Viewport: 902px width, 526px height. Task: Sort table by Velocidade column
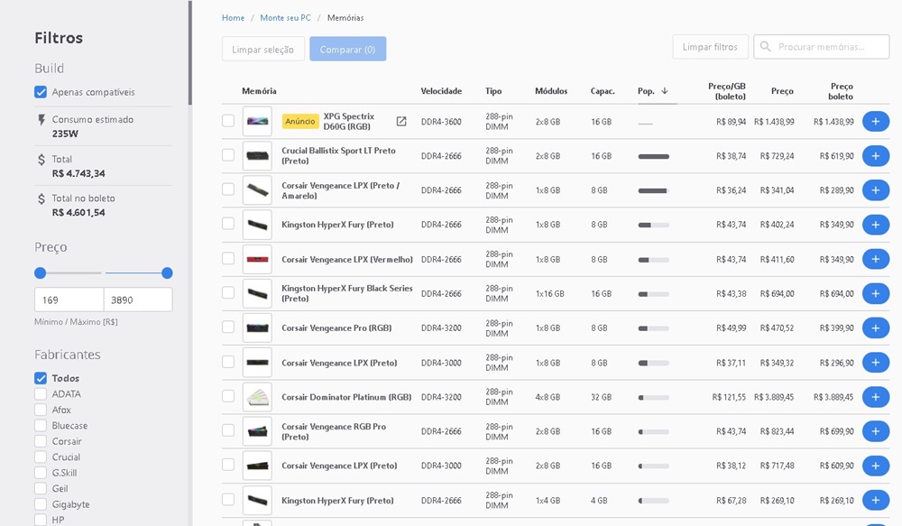pos(441,91)
